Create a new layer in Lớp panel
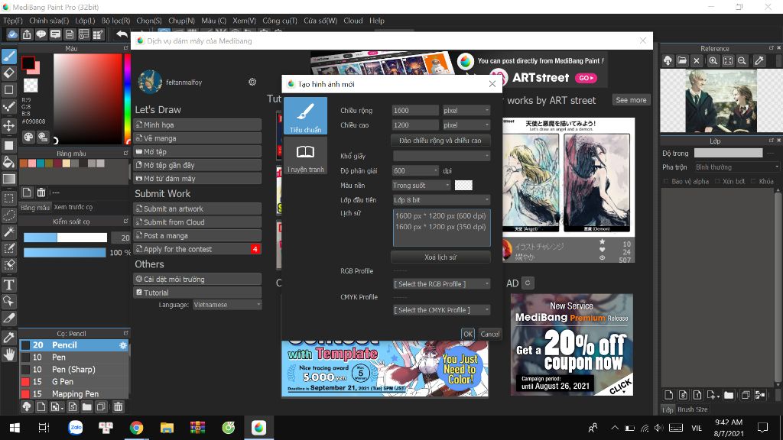The width and height of the screenshot is (783, 440). 668,395
